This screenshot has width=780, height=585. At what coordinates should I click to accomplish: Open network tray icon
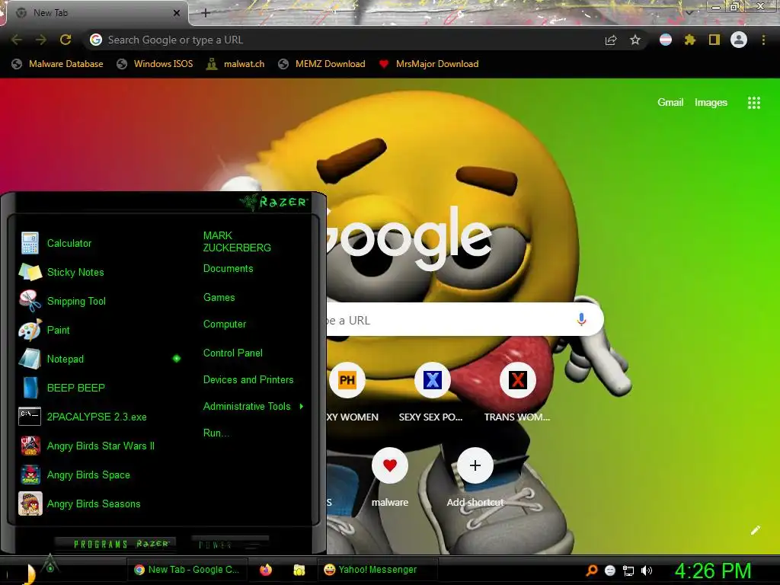[628, 571]
